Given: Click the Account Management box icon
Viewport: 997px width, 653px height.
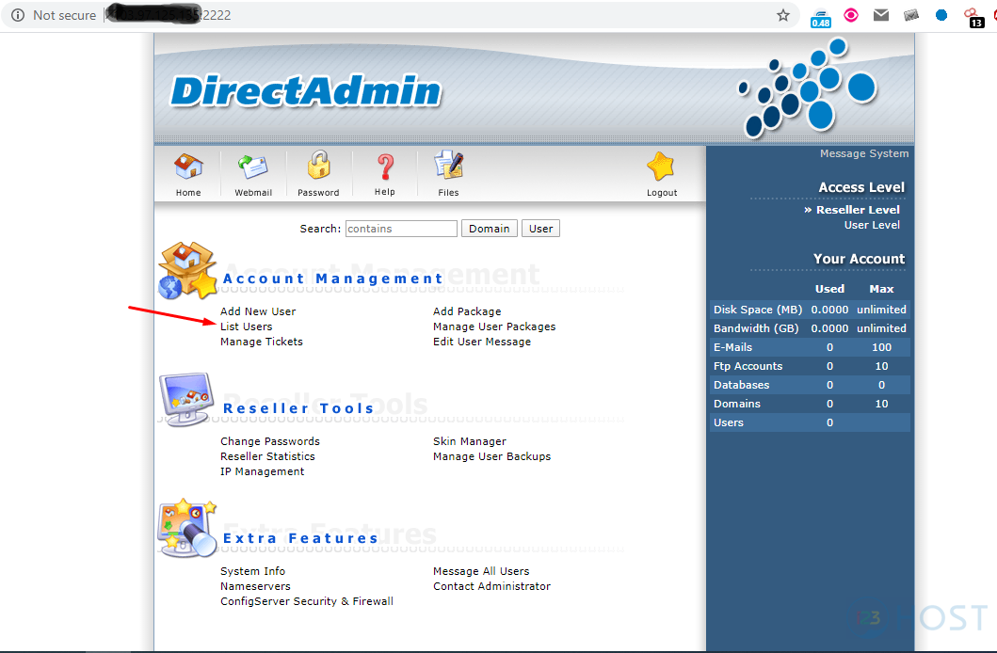Looking at the screenshot, I should click(x=187, y=270).
